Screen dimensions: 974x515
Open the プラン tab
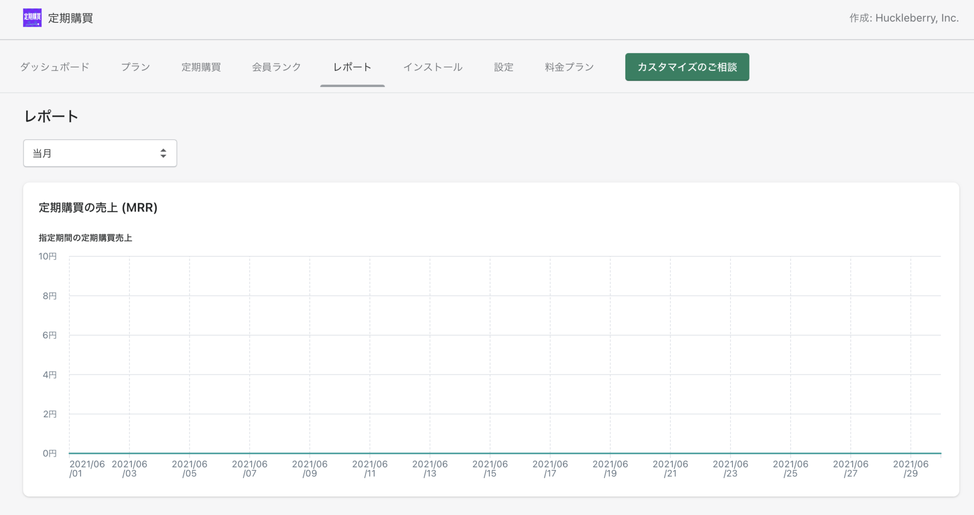(x=136, y=67)
